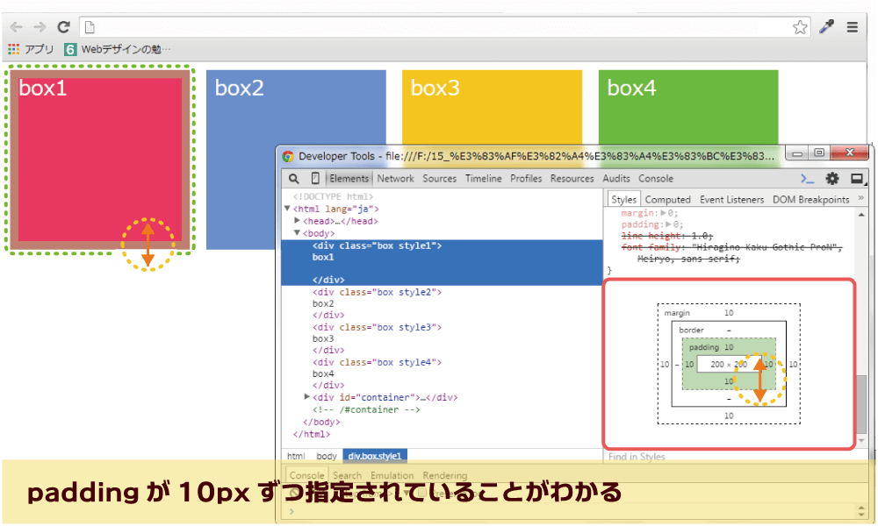Select the div.box.style1 breadcrumb

click(375, 456)
